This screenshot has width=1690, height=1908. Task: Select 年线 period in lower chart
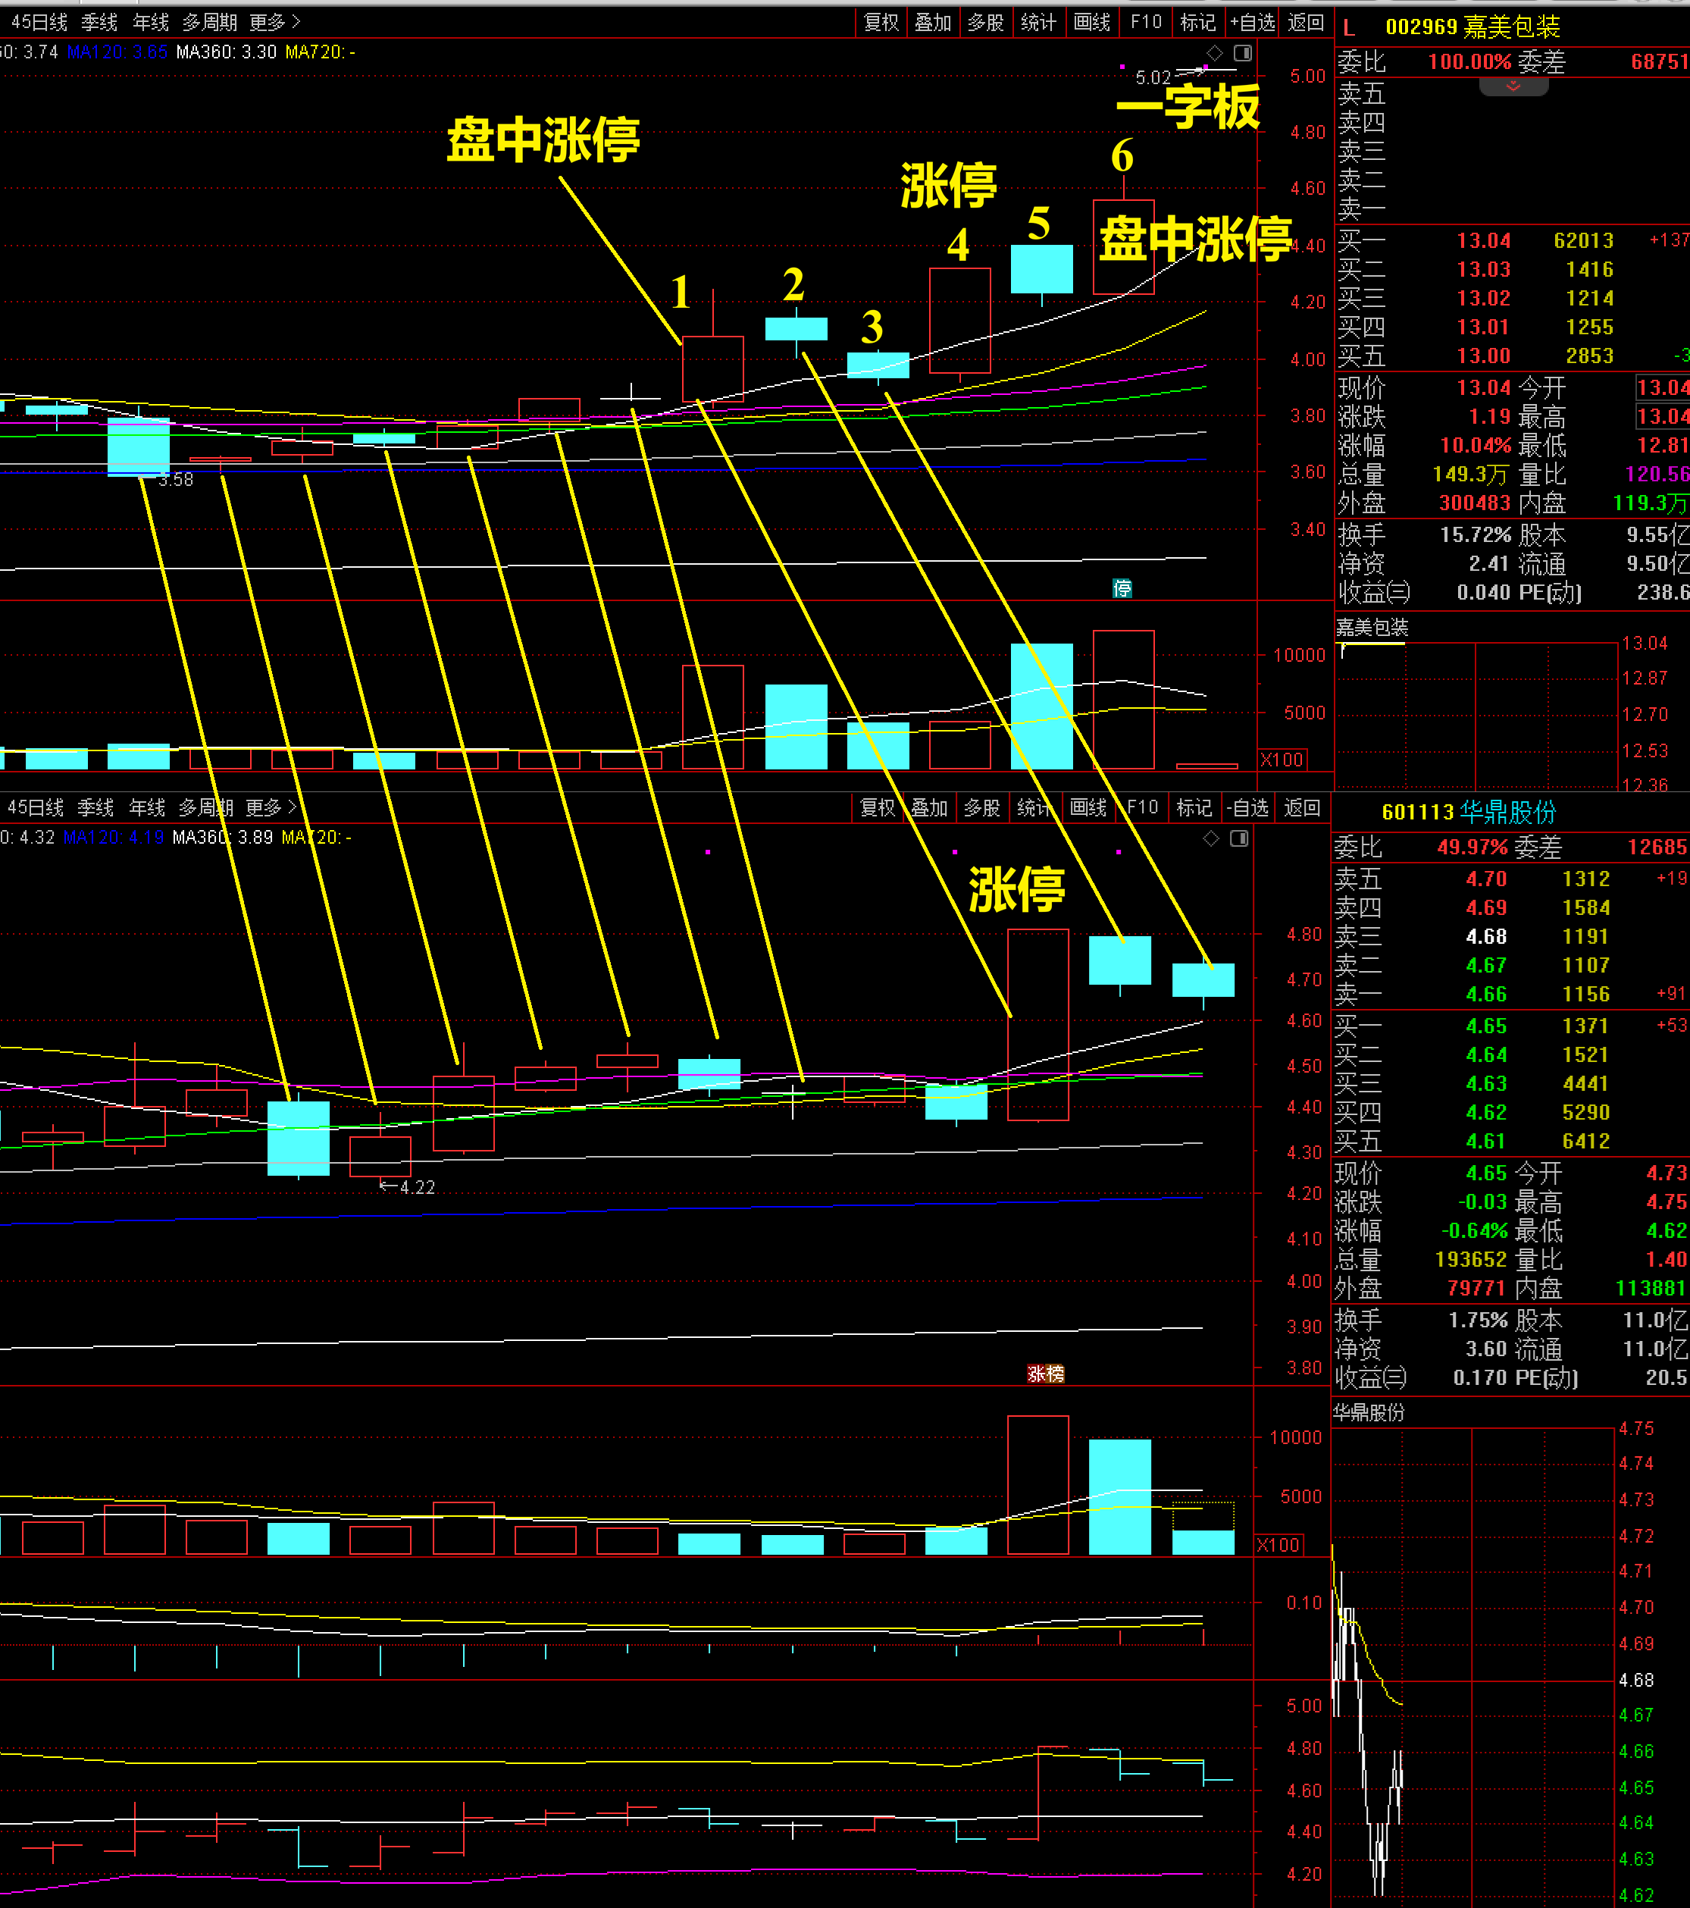coord(146,807)
